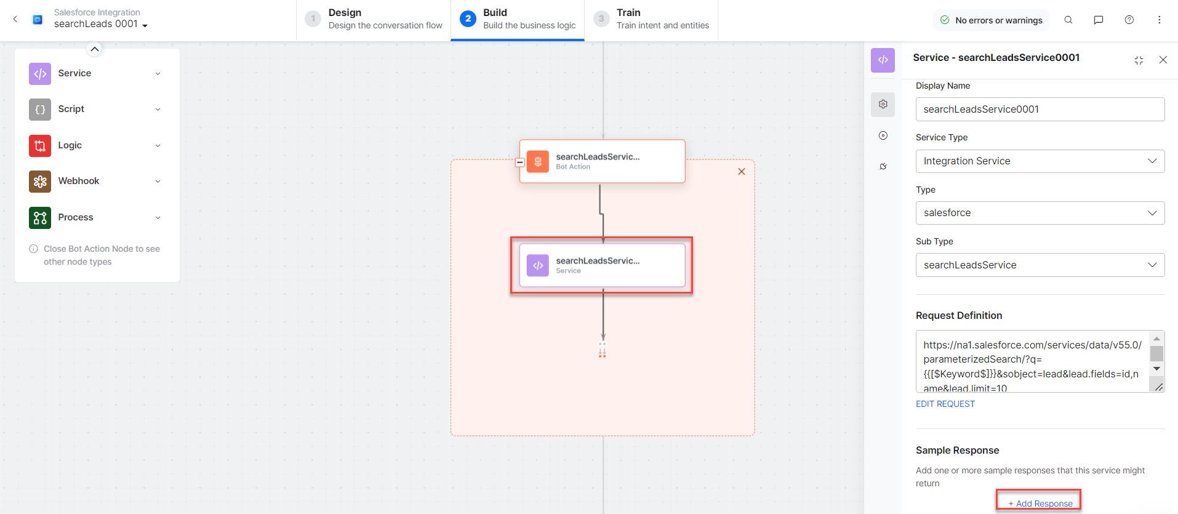
Task: Click the Display Name input field
Action: (1040, 110)
